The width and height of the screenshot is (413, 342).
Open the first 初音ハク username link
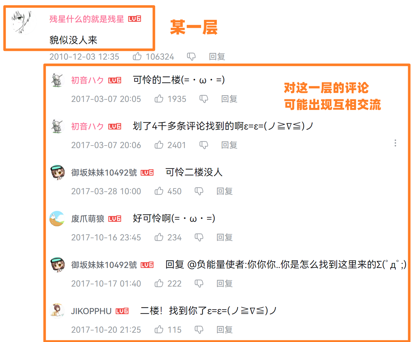(x=87, y=80)
